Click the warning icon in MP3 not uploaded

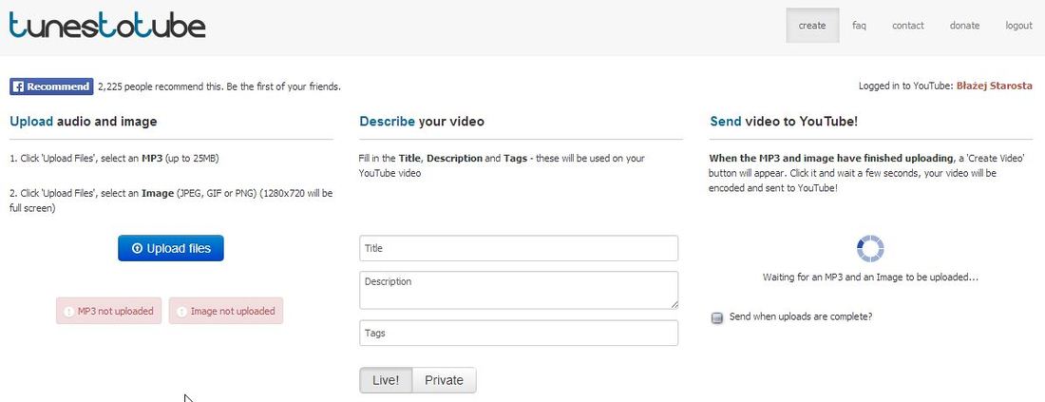(68, 312)
